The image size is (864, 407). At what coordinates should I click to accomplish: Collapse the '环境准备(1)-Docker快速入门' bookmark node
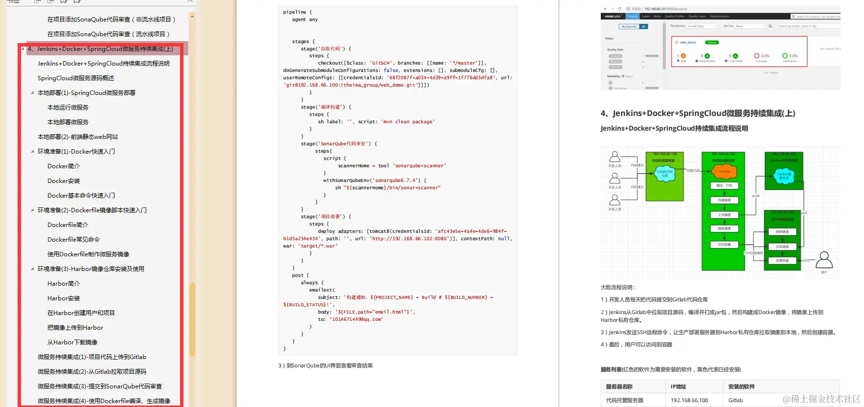pyautogui.click(x=33, y=152)
